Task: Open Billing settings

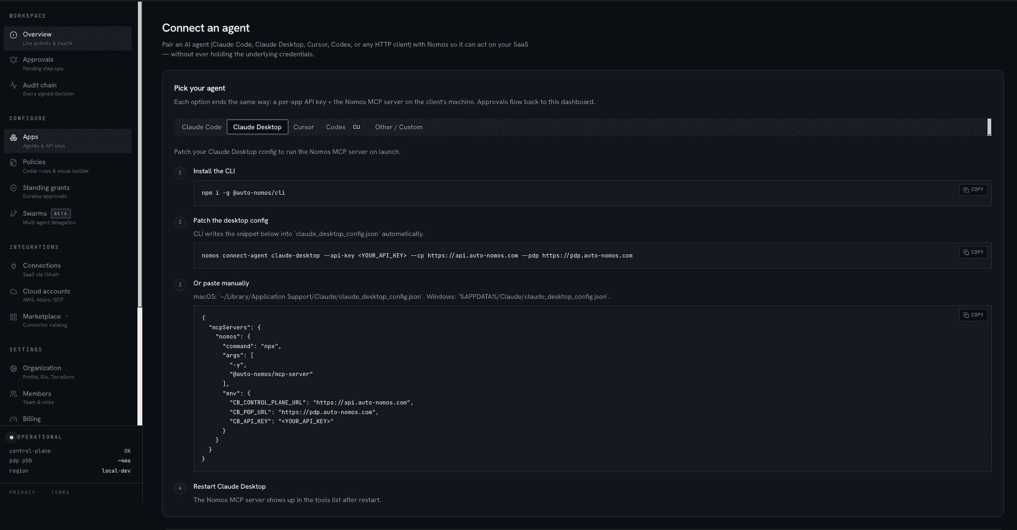Action: [x=68, y=419]
